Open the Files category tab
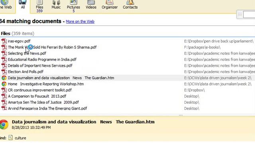The width and height of the screenshot is (255, 143). [39, 6]
